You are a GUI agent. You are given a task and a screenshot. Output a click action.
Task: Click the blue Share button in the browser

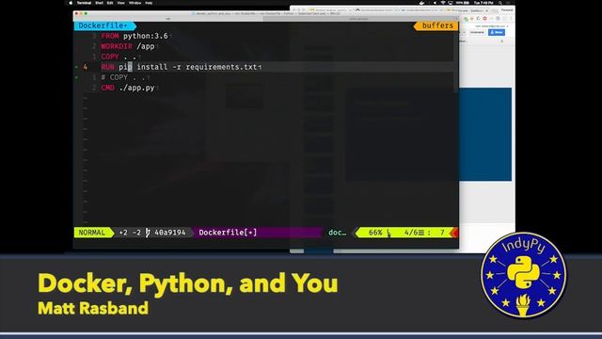tap(497, 32)
